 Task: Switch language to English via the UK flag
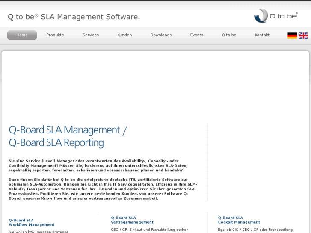(x=303, y=35)
